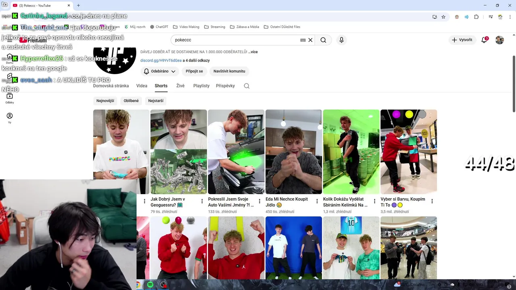516x290 pixels.
Task: Open the YouTube account avatar menu
Action: [499, 40]
